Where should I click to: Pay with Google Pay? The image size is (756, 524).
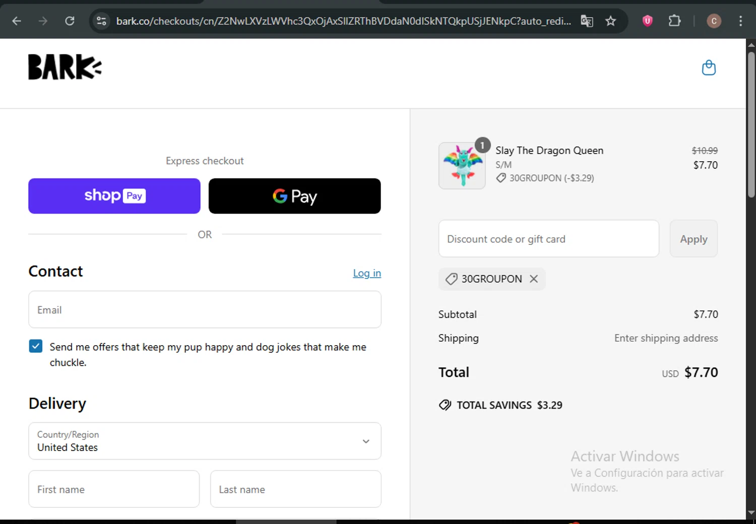tap(295, 196)
